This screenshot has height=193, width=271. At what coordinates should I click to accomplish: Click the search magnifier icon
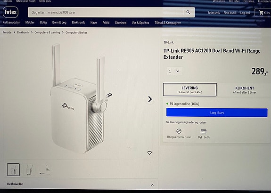[x=188, y=12]
